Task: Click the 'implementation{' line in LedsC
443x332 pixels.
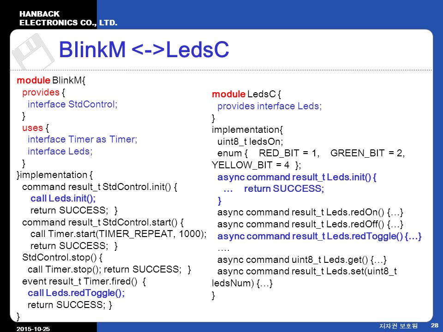Action: point(247,130)
